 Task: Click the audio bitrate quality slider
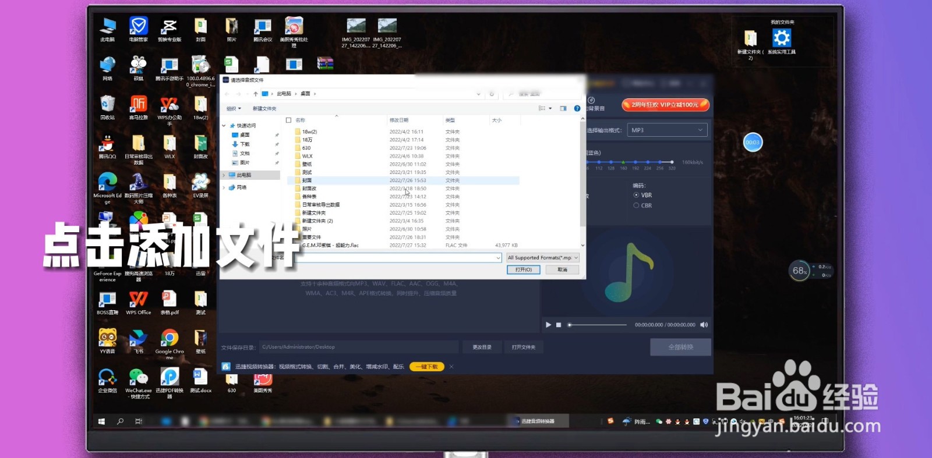coord(630,162)
